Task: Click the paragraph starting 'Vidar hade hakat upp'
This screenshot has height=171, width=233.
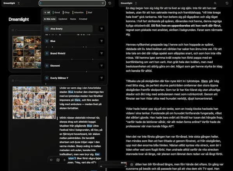Action: point(174,118)
